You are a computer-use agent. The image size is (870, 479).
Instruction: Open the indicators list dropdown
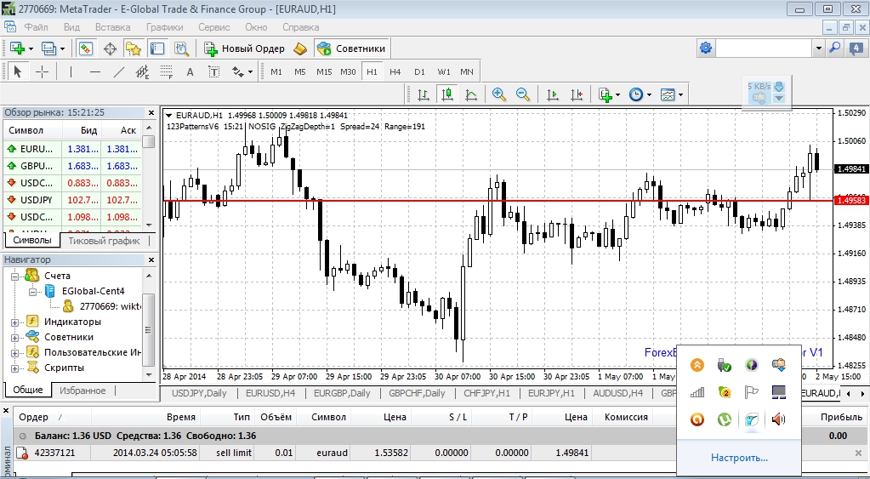(609, 95)
